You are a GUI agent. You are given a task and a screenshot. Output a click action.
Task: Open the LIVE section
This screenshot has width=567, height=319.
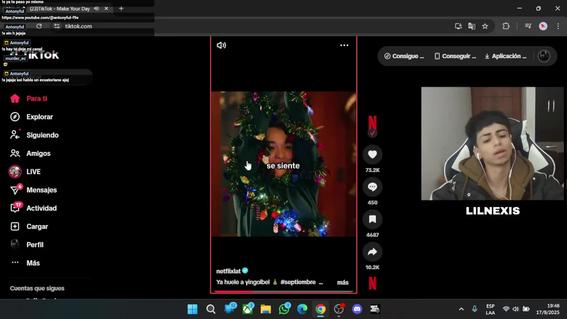click(x=25, y=171)
